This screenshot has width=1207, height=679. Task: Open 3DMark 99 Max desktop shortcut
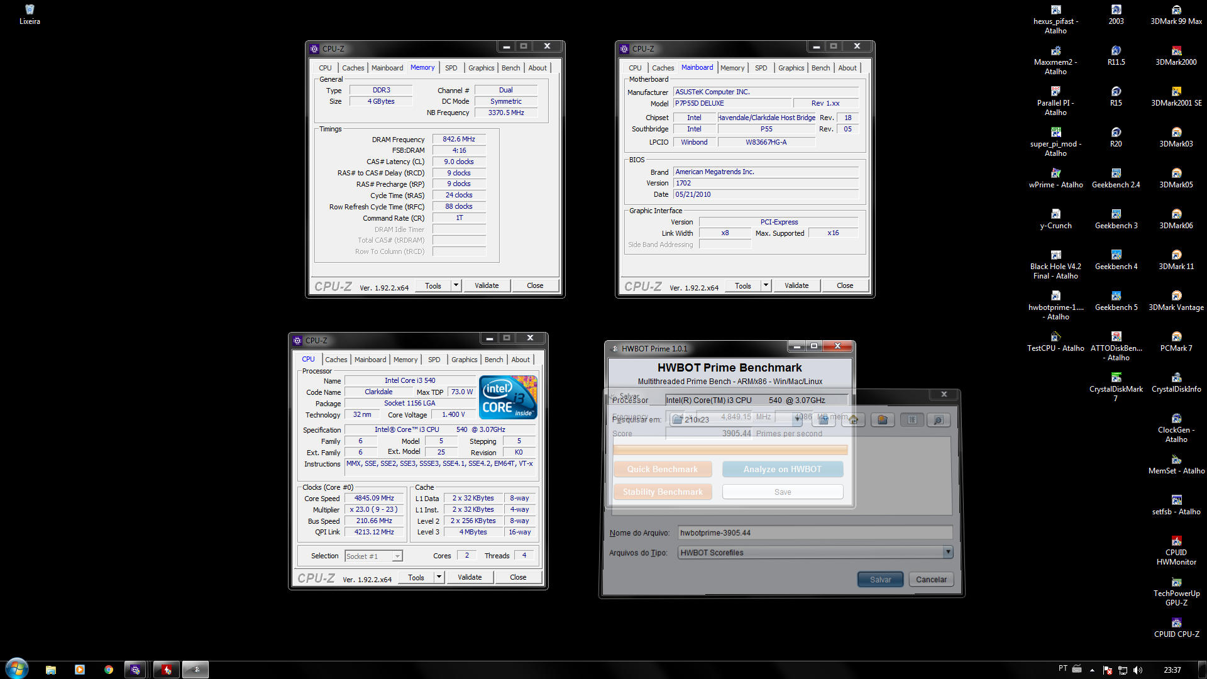pos(1176,14)
